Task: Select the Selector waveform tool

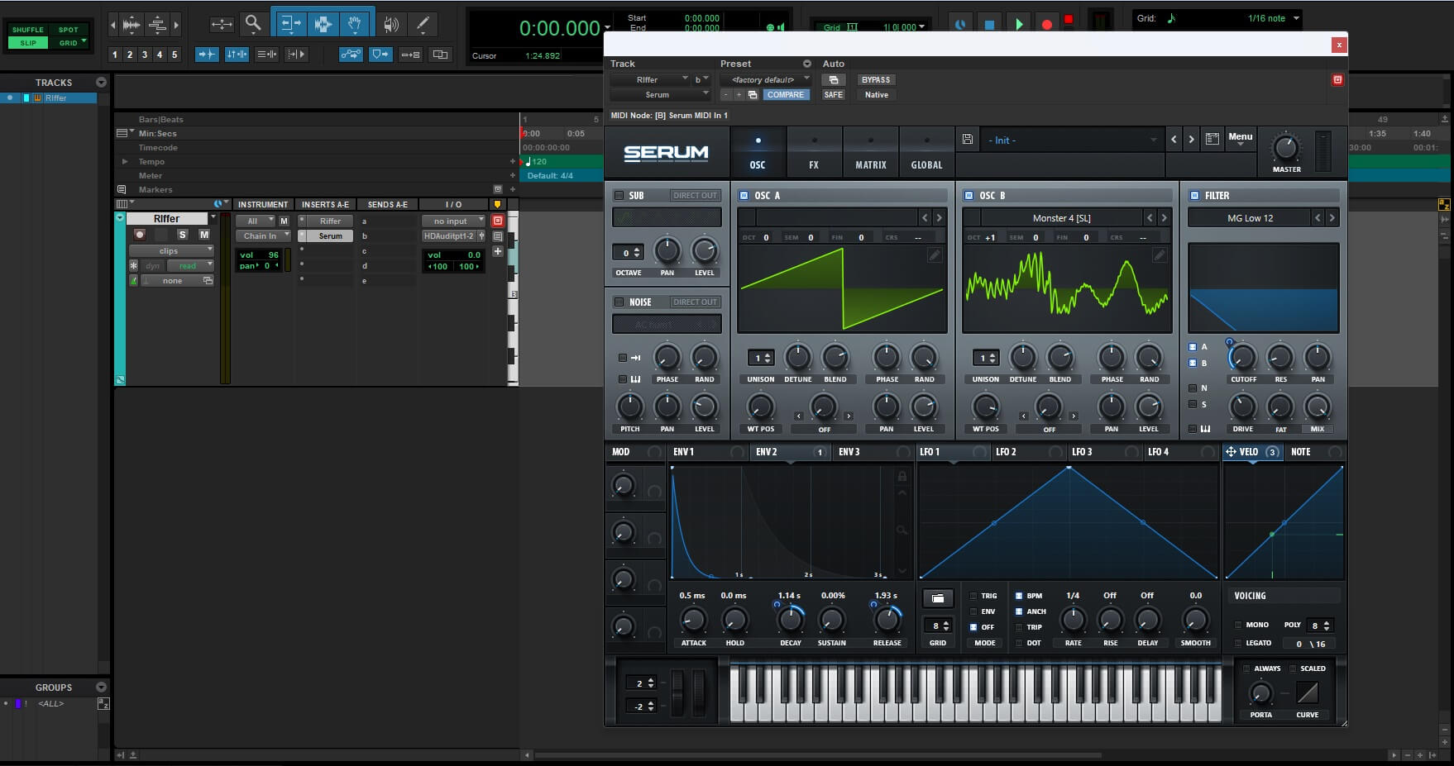Action: tap(323, 24)
